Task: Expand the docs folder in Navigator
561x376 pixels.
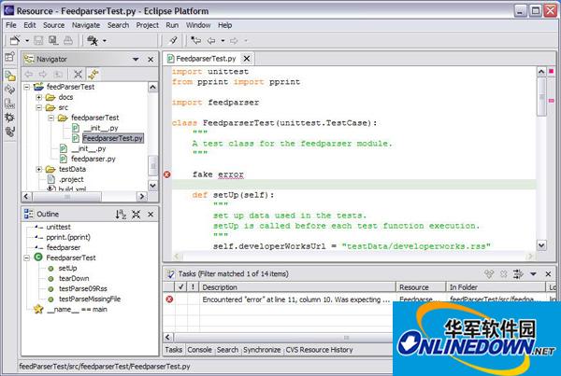Action: (x=39, y=97)
